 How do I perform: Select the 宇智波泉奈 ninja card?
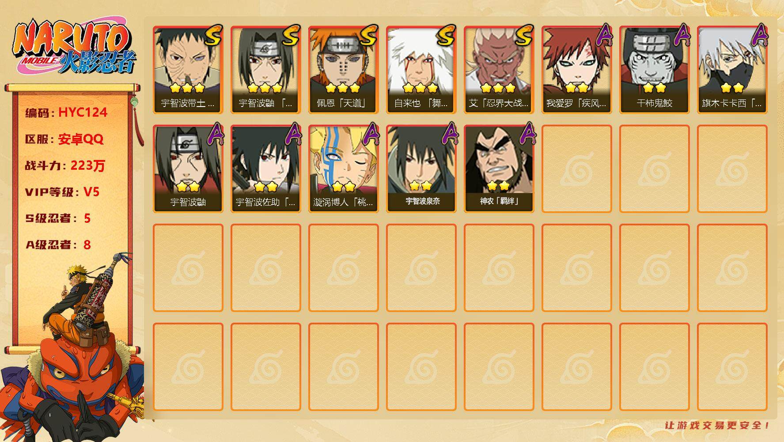pyautogui.click(x=421, y=169)
